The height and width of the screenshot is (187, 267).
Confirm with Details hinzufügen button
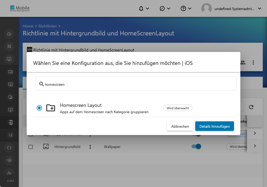click(214, 126)
